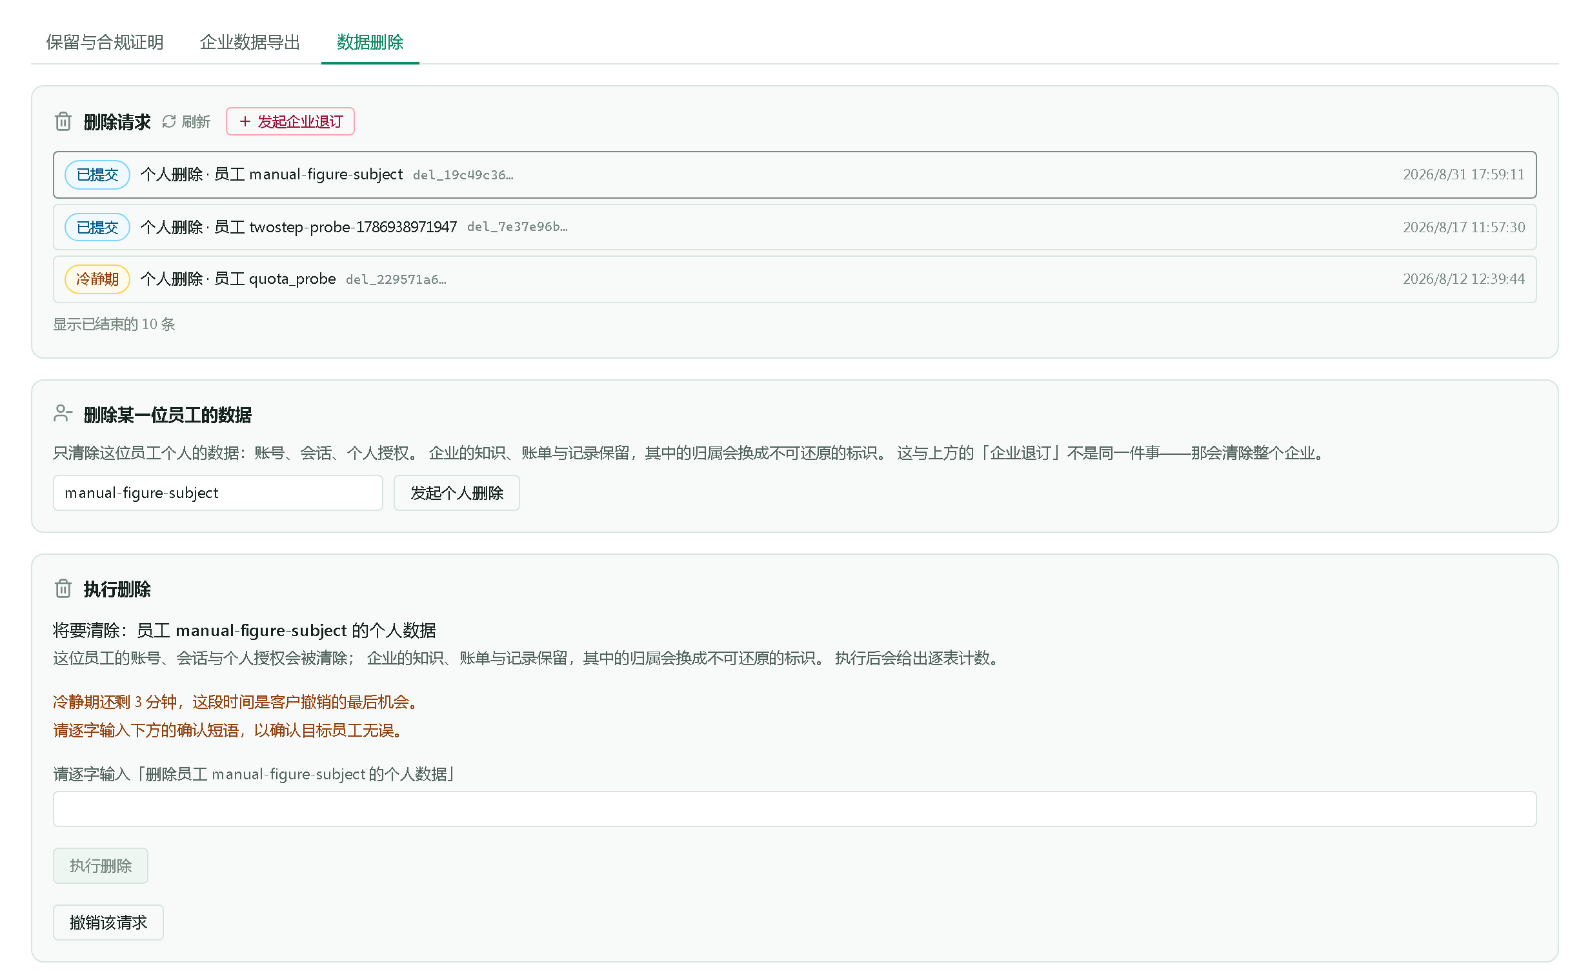Click timestamp 2026/8/17 11:57:30
The height and width of the screenshot is (978, 1590).
coord(1464,227)
